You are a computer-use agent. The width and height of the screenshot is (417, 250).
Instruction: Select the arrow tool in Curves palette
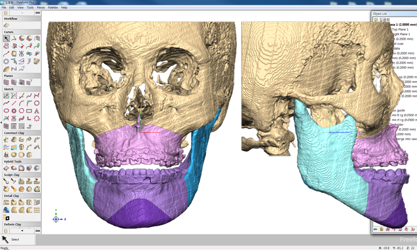(6, 38)
